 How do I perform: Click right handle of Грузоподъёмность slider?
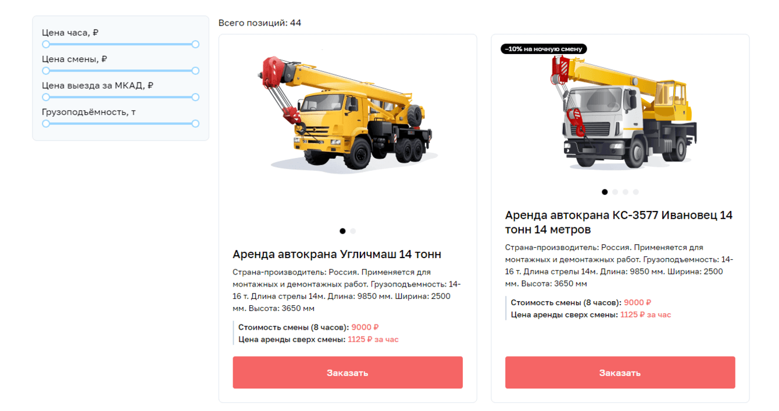tap(195, 123)
